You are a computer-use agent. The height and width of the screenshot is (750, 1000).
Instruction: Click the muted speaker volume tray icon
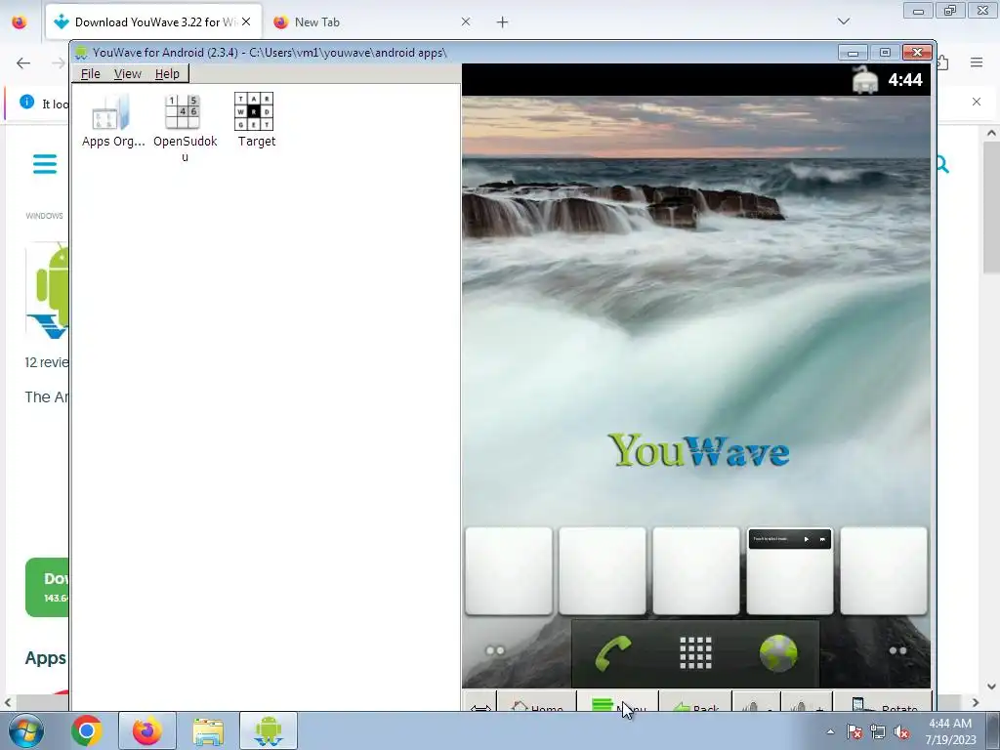[x=901, y=731]
